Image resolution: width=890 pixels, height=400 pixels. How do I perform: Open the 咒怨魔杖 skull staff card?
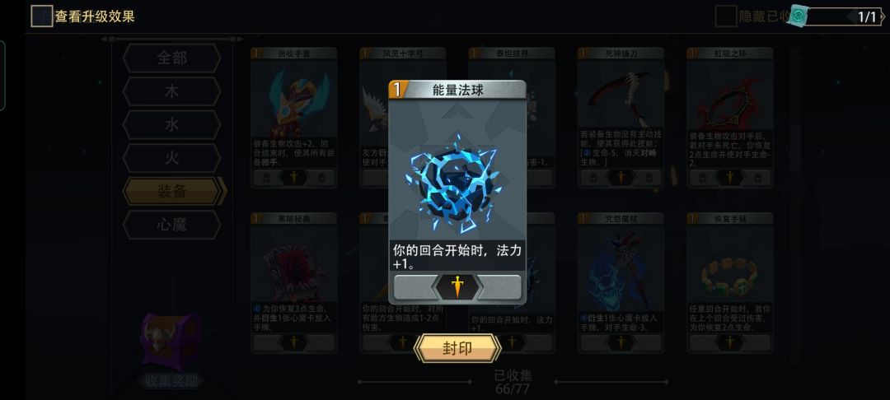(621, 283)
